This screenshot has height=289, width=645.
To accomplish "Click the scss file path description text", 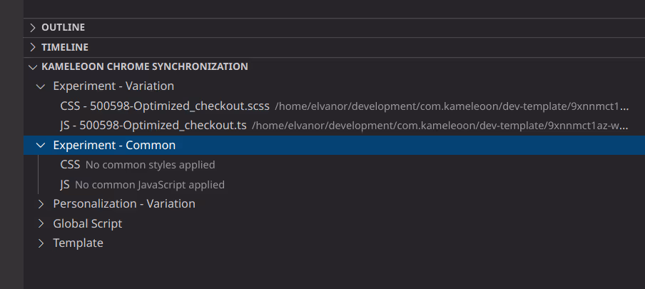I will pos(452,106).
